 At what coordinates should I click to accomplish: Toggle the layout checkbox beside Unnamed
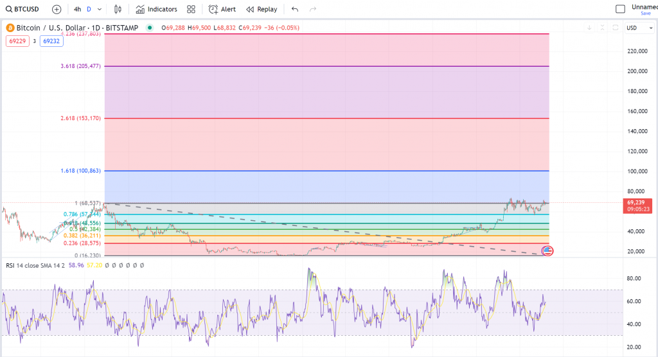620,9
